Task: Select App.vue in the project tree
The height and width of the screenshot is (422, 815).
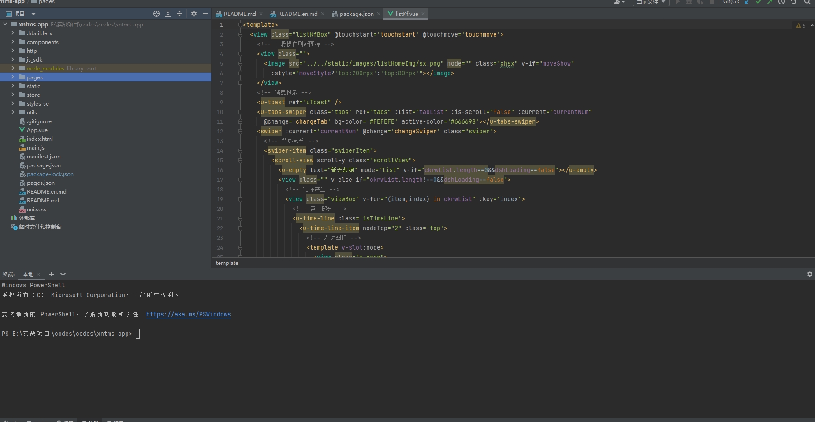Action: coord(37,130)
